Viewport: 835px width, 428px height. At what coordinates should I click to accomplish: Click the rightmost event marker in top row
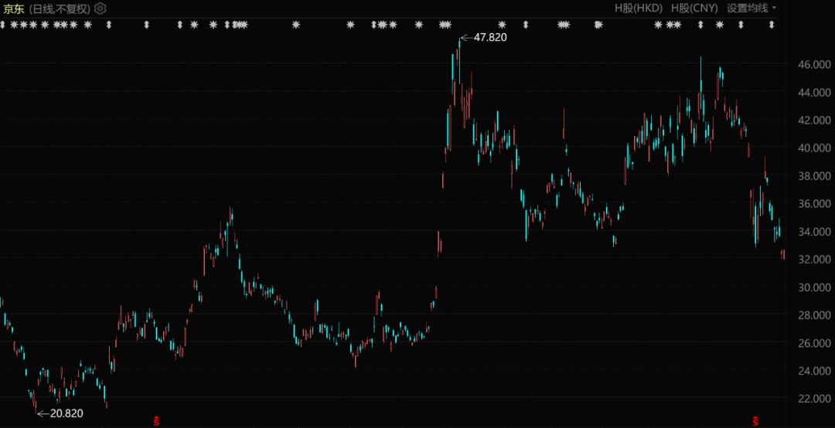(772, 25)
